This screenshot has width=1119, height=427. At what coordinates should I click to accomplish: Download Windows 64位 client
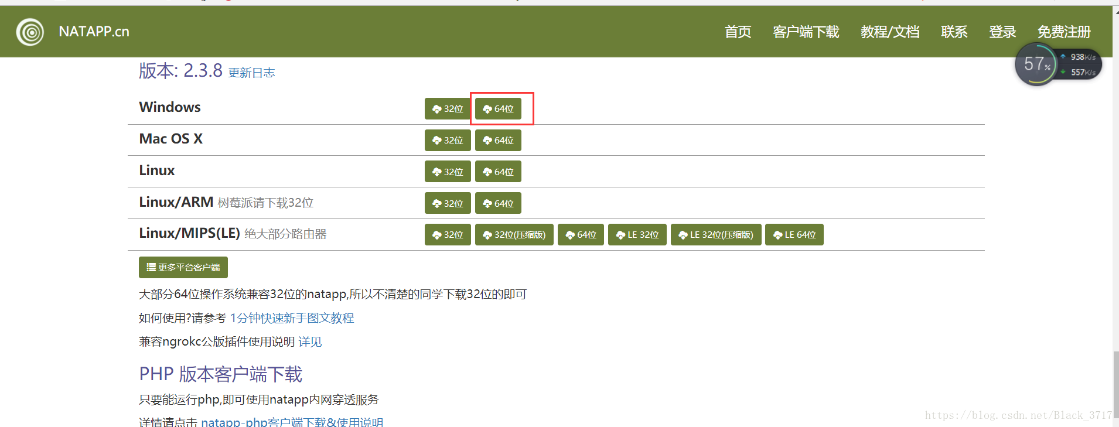(498, 109)
